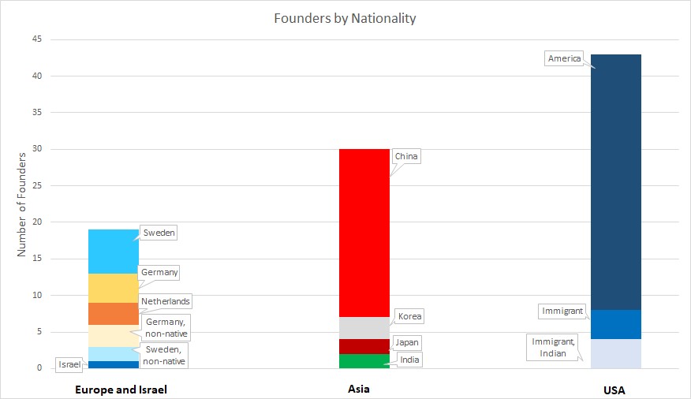Select the USA category axis label

click(x=614, y=390)
